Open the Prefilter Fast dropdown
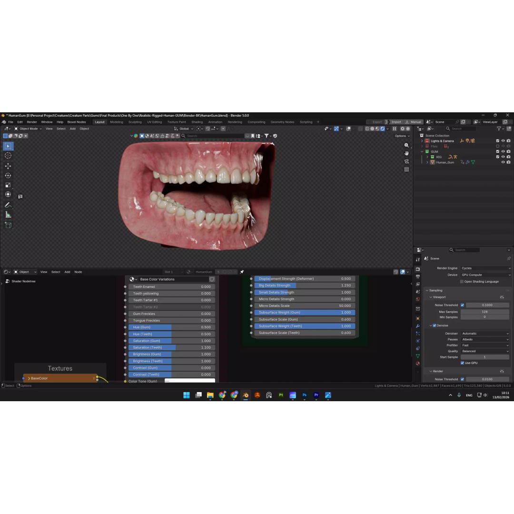Screen dimensions: 514x514 point(485,345)
